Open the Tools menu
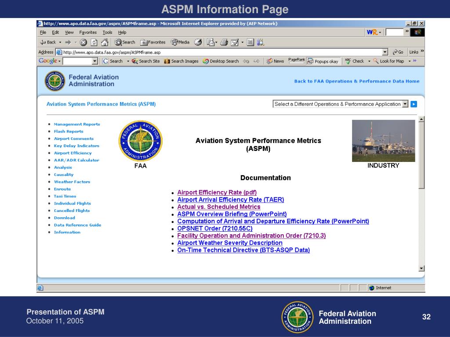Screen dimensions: 450x337 pos(107,32)
